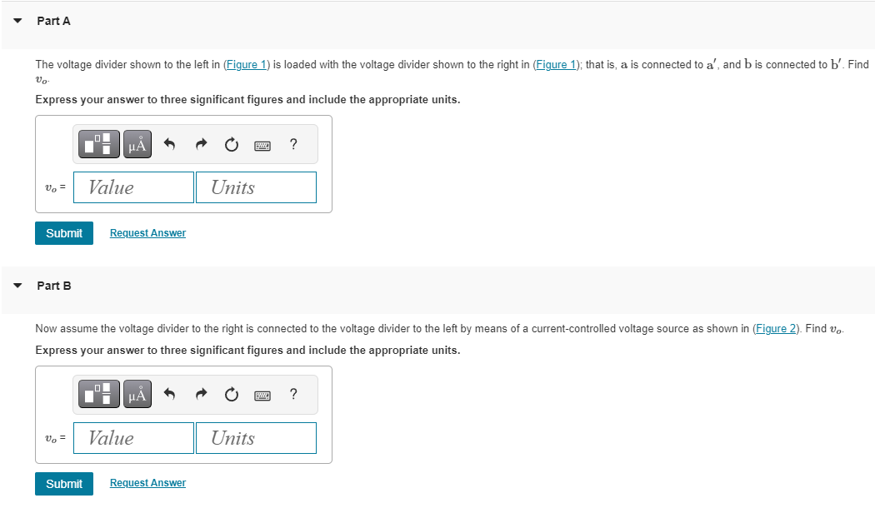Open the math templates palette in Part A
890x513 pixels.
[97, 143]
